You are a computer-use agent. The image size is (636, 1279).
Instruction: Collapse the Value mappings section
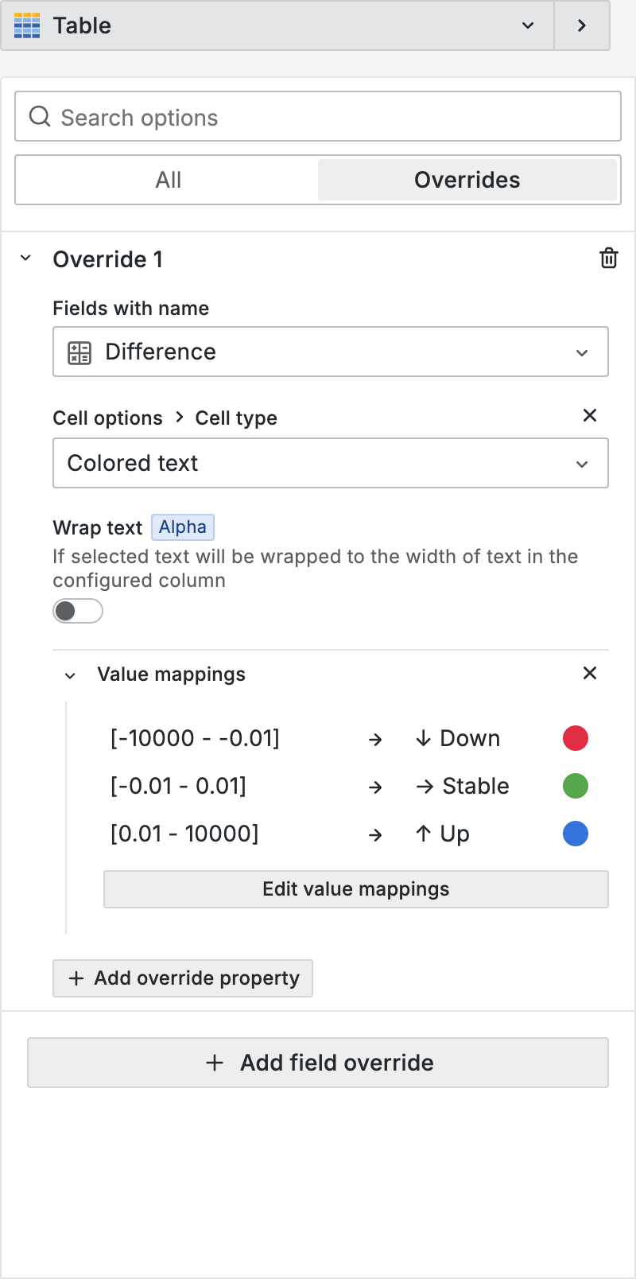[70, 675]
